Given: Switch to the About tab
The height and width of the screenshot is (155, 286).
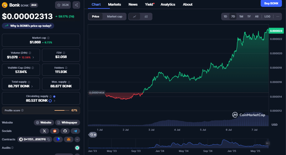Looking at the screenshot, I should [x=187, y=5].
